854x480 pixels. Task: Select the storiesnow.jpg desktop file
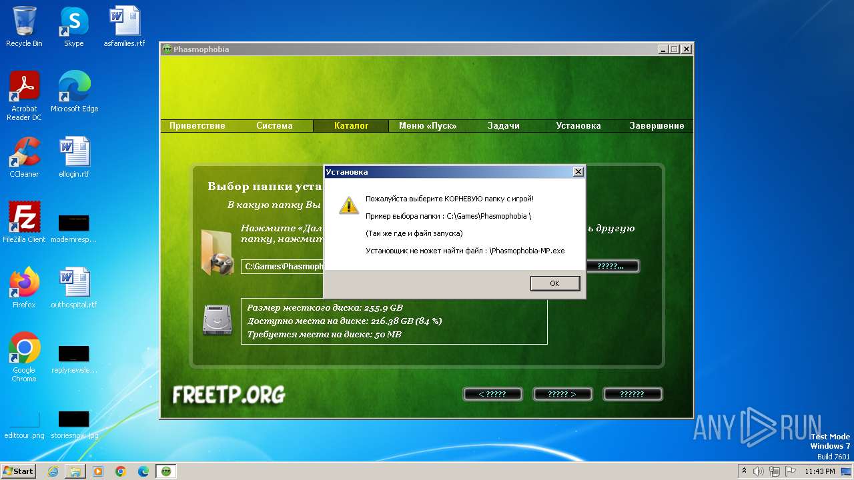74,425
